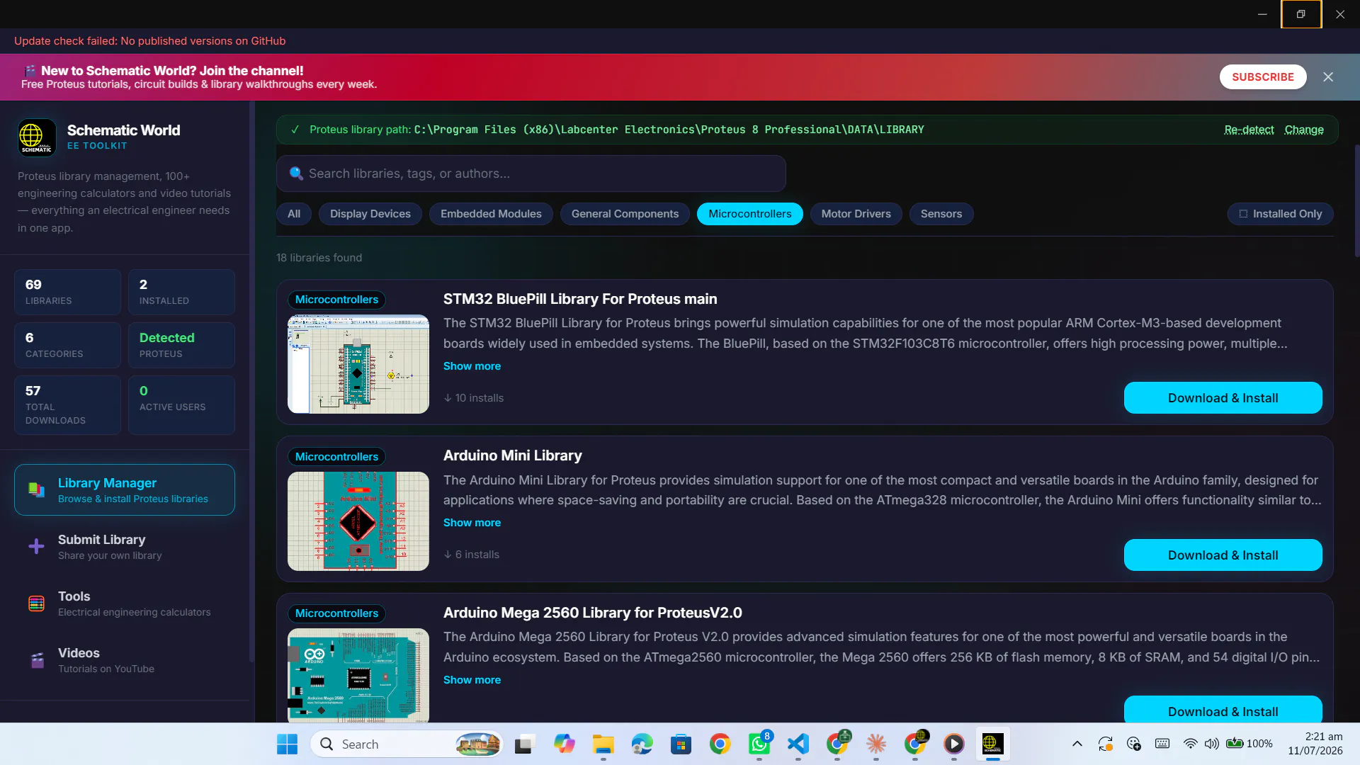Viewport: 1360px width, 765px height.
Task: Open the Claude starburst icon in taskbar
Action: (x=876, y=744)
